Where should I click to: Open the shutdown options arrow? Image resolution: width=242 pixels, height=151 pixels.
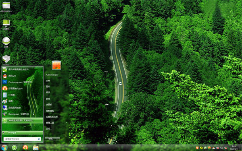point(58,139)
